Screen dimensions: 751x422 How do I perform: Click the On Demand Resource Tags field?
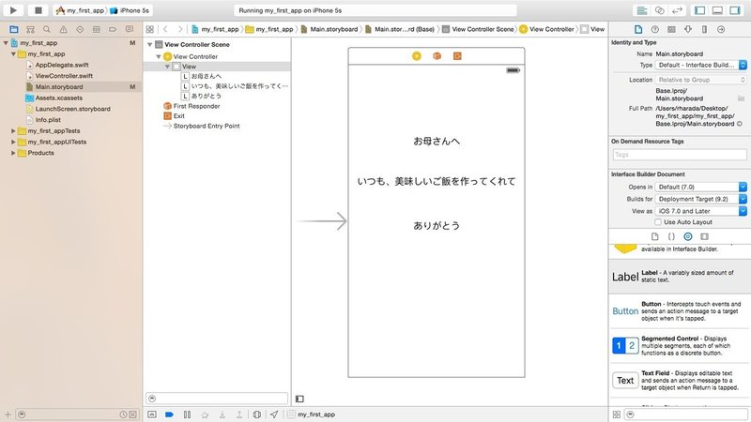coord(680,155)
